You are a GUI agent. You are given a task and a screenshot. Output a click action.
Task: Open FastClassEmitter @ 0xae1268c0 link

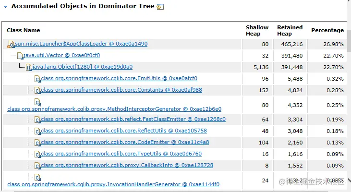pyautogui.click(x=133, y=119)
